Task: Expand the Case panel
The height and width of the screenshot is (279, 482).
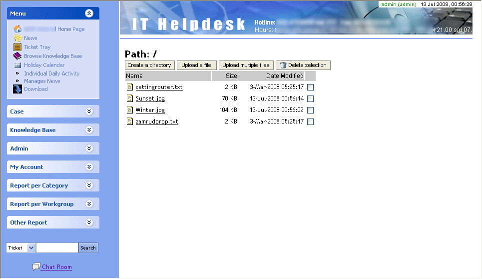Action: [89, 111]
